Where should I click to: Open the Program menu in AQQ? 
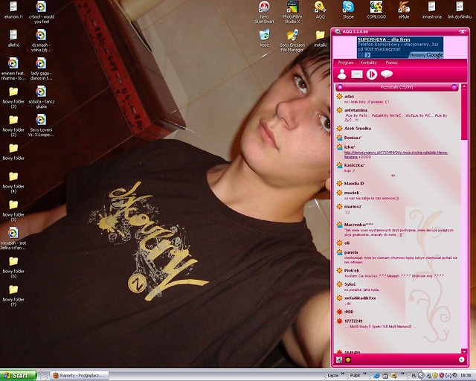point(346,63)
